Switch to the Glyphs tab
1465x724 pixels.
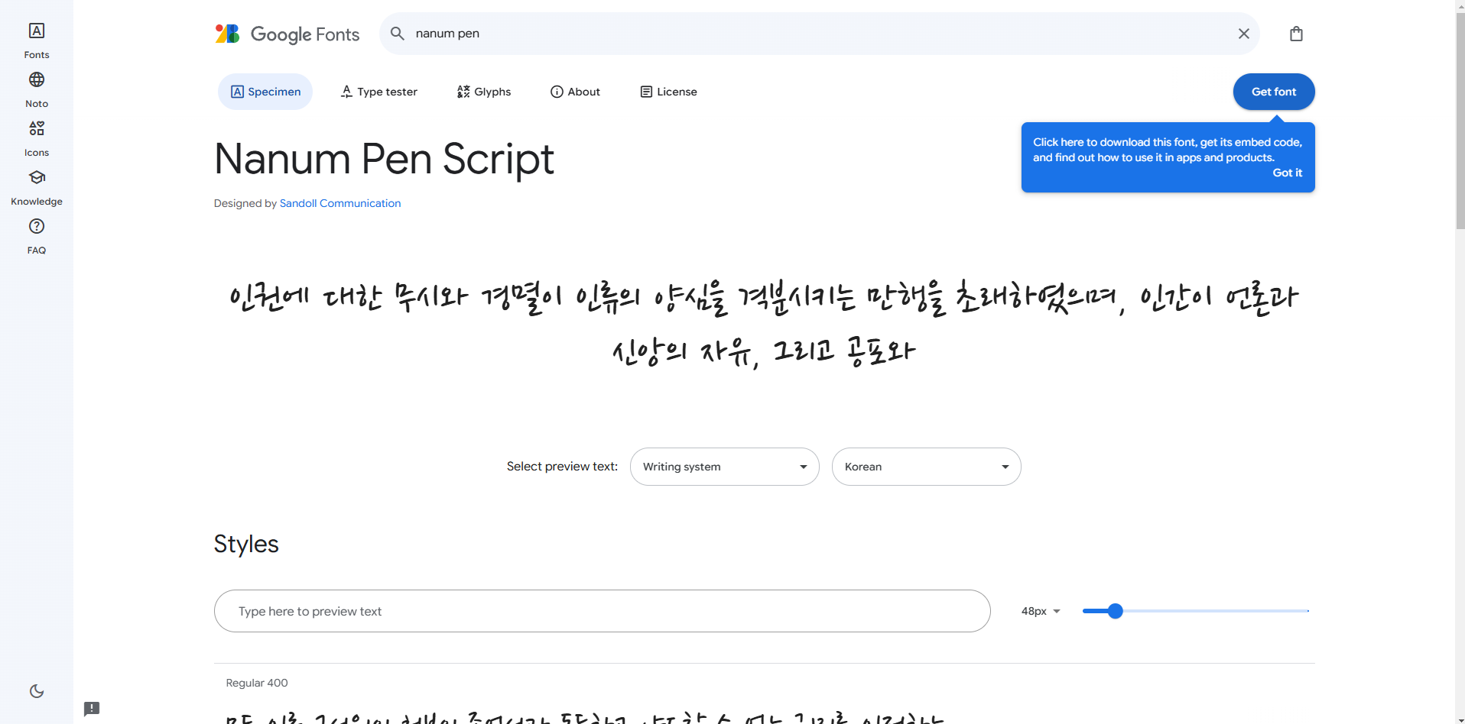484,92
